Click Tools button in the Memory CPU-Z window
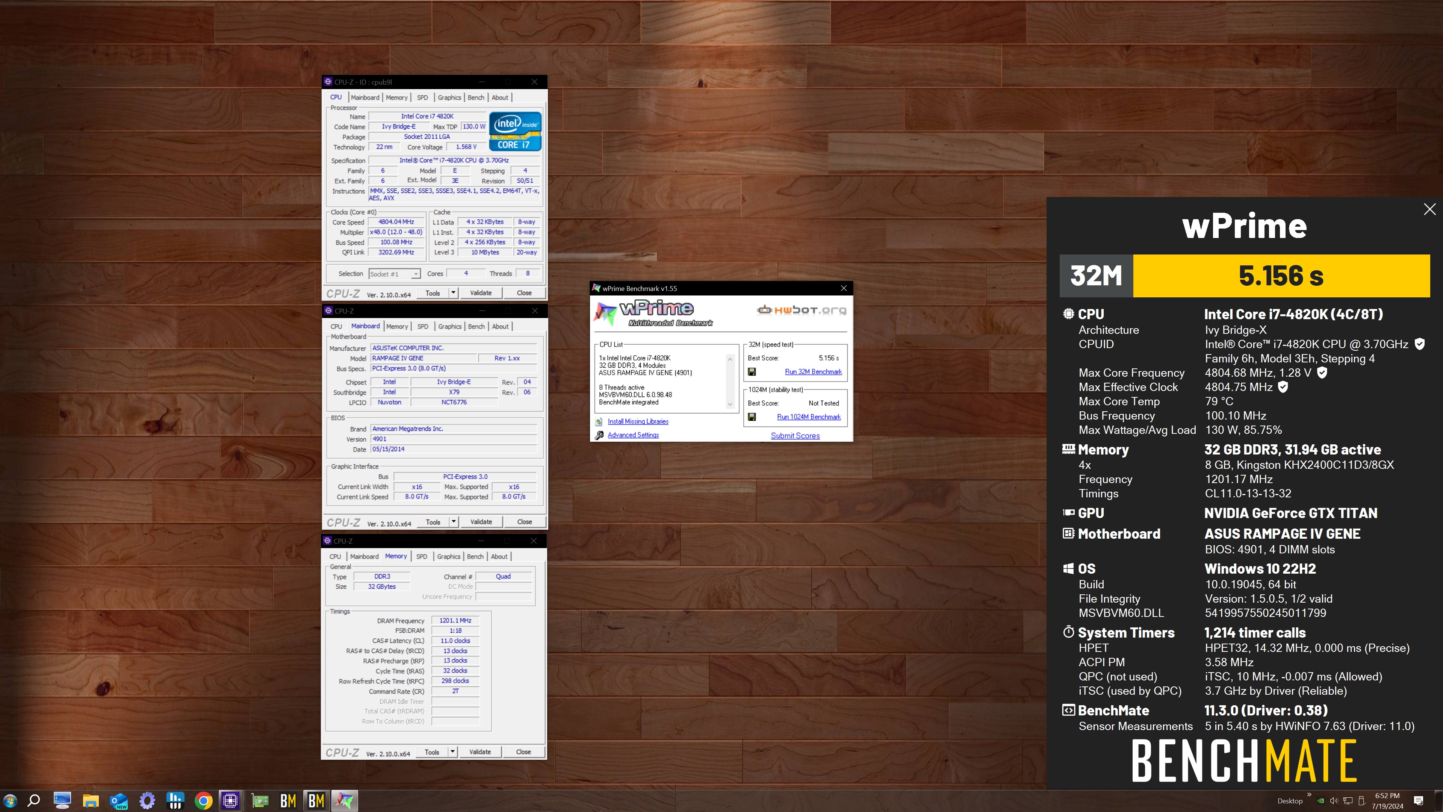This screenshot has height=812, width=1443. pos(432,752)
